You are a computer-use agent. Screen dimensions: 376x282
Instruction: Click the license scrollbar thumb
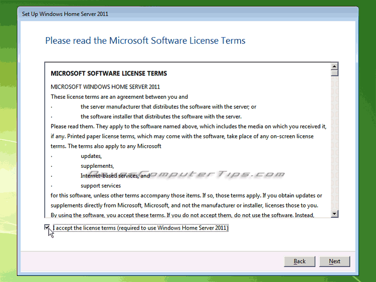click(334, 73)
